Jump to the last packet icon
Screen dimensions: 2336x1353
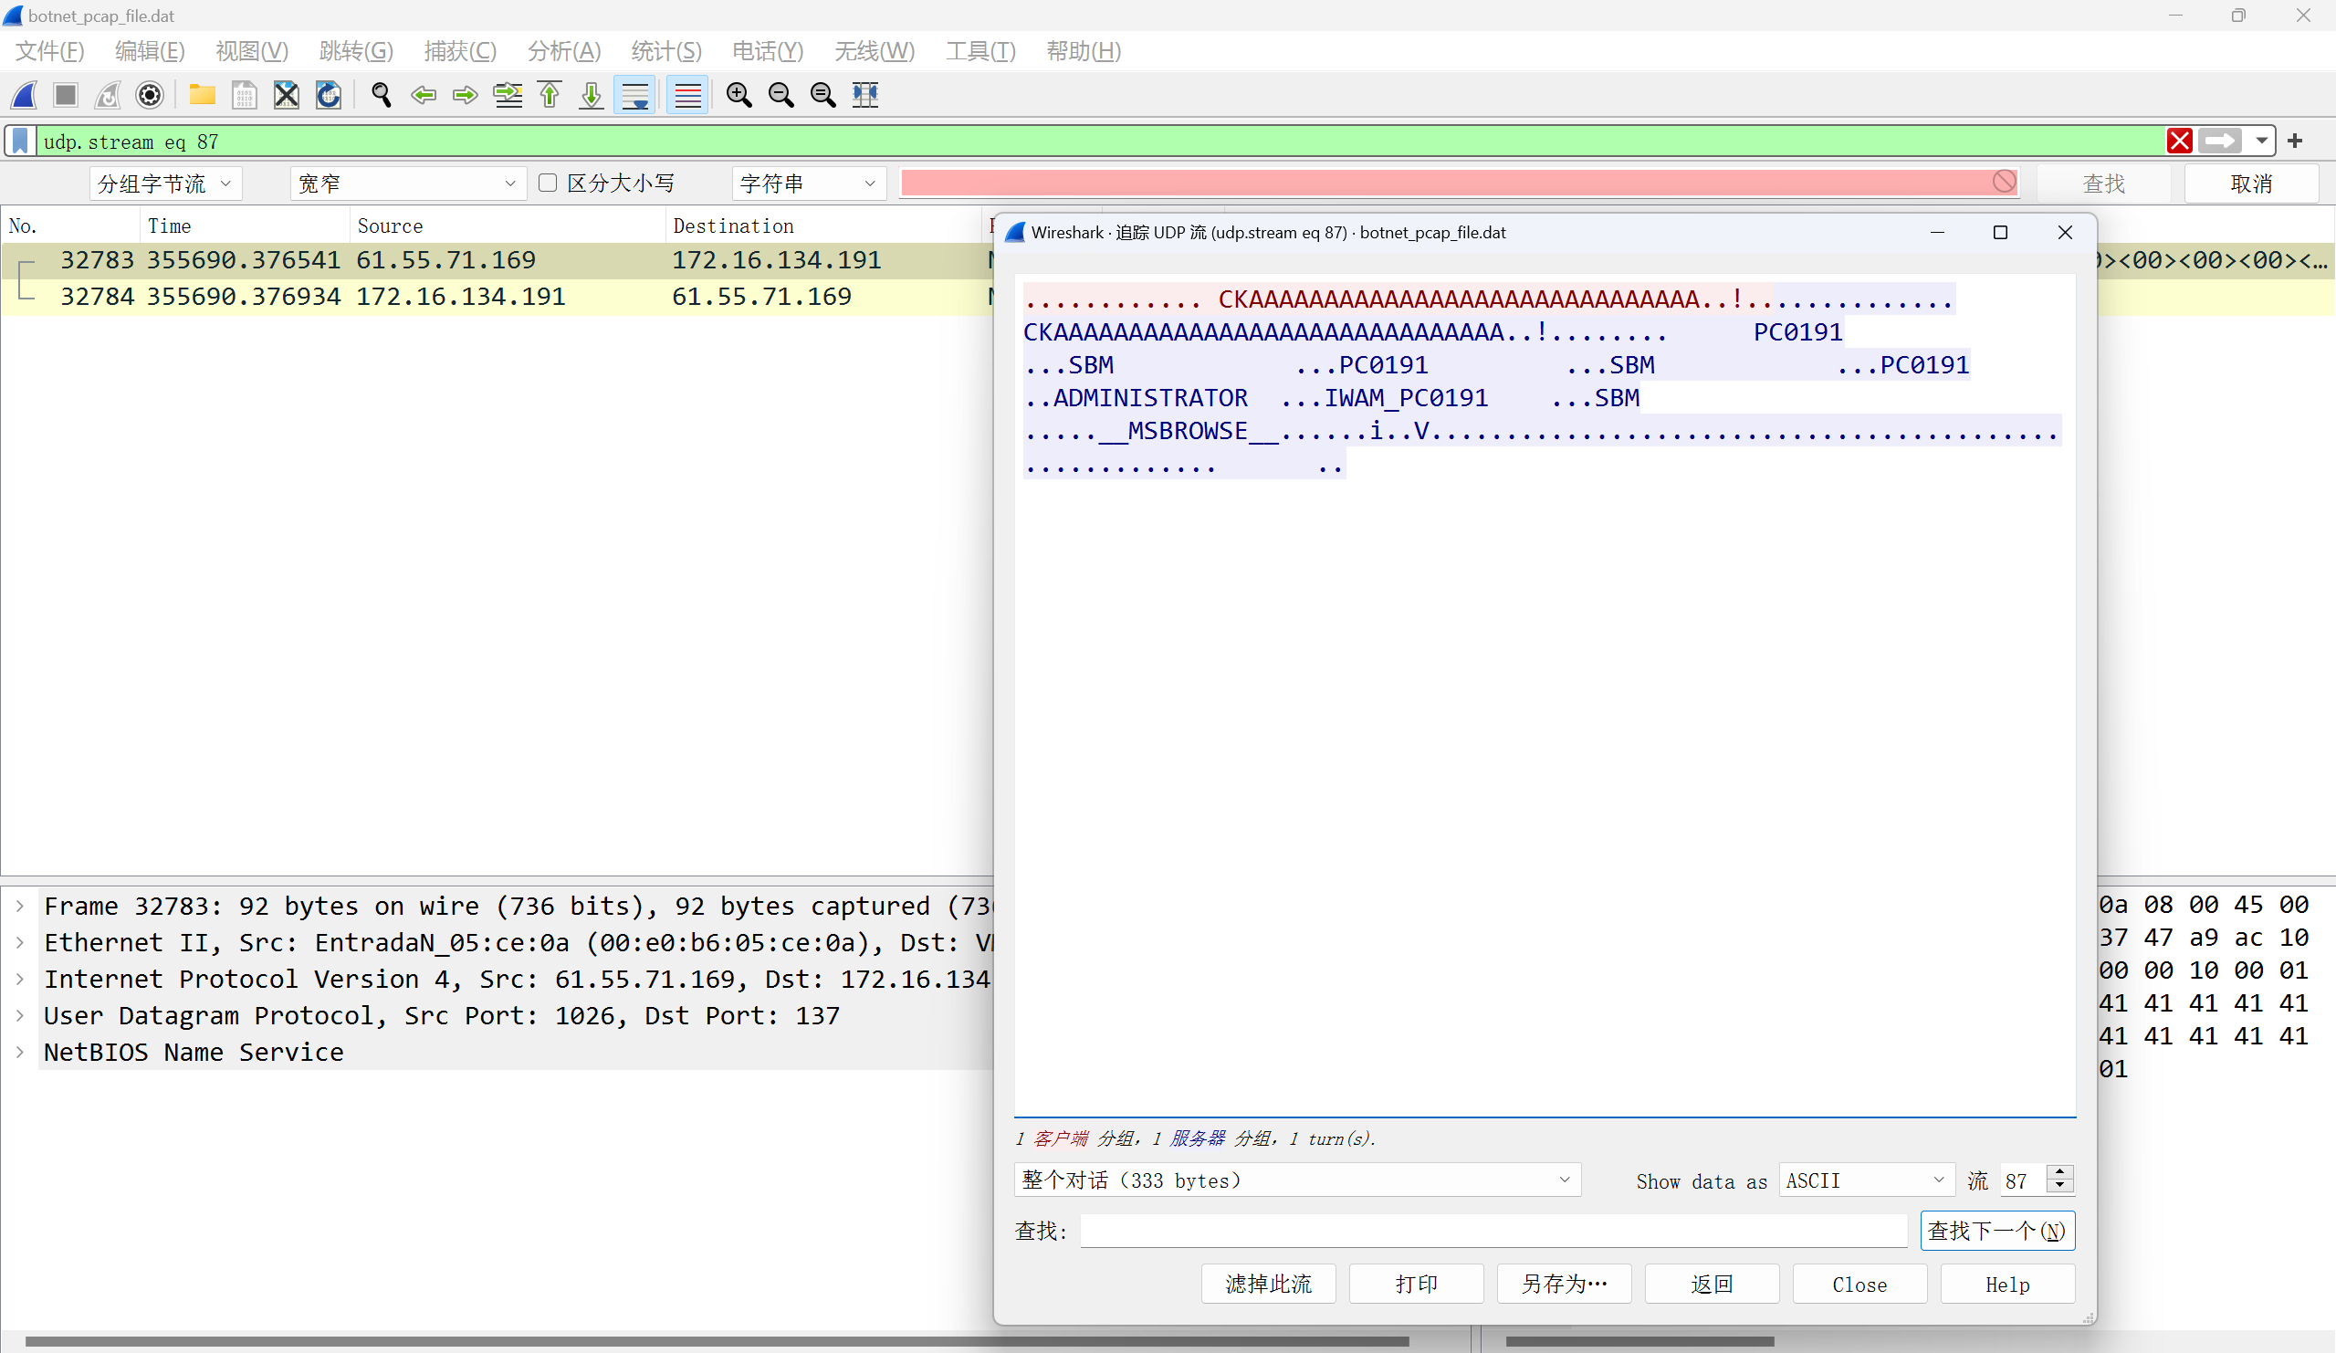point(592,95)
